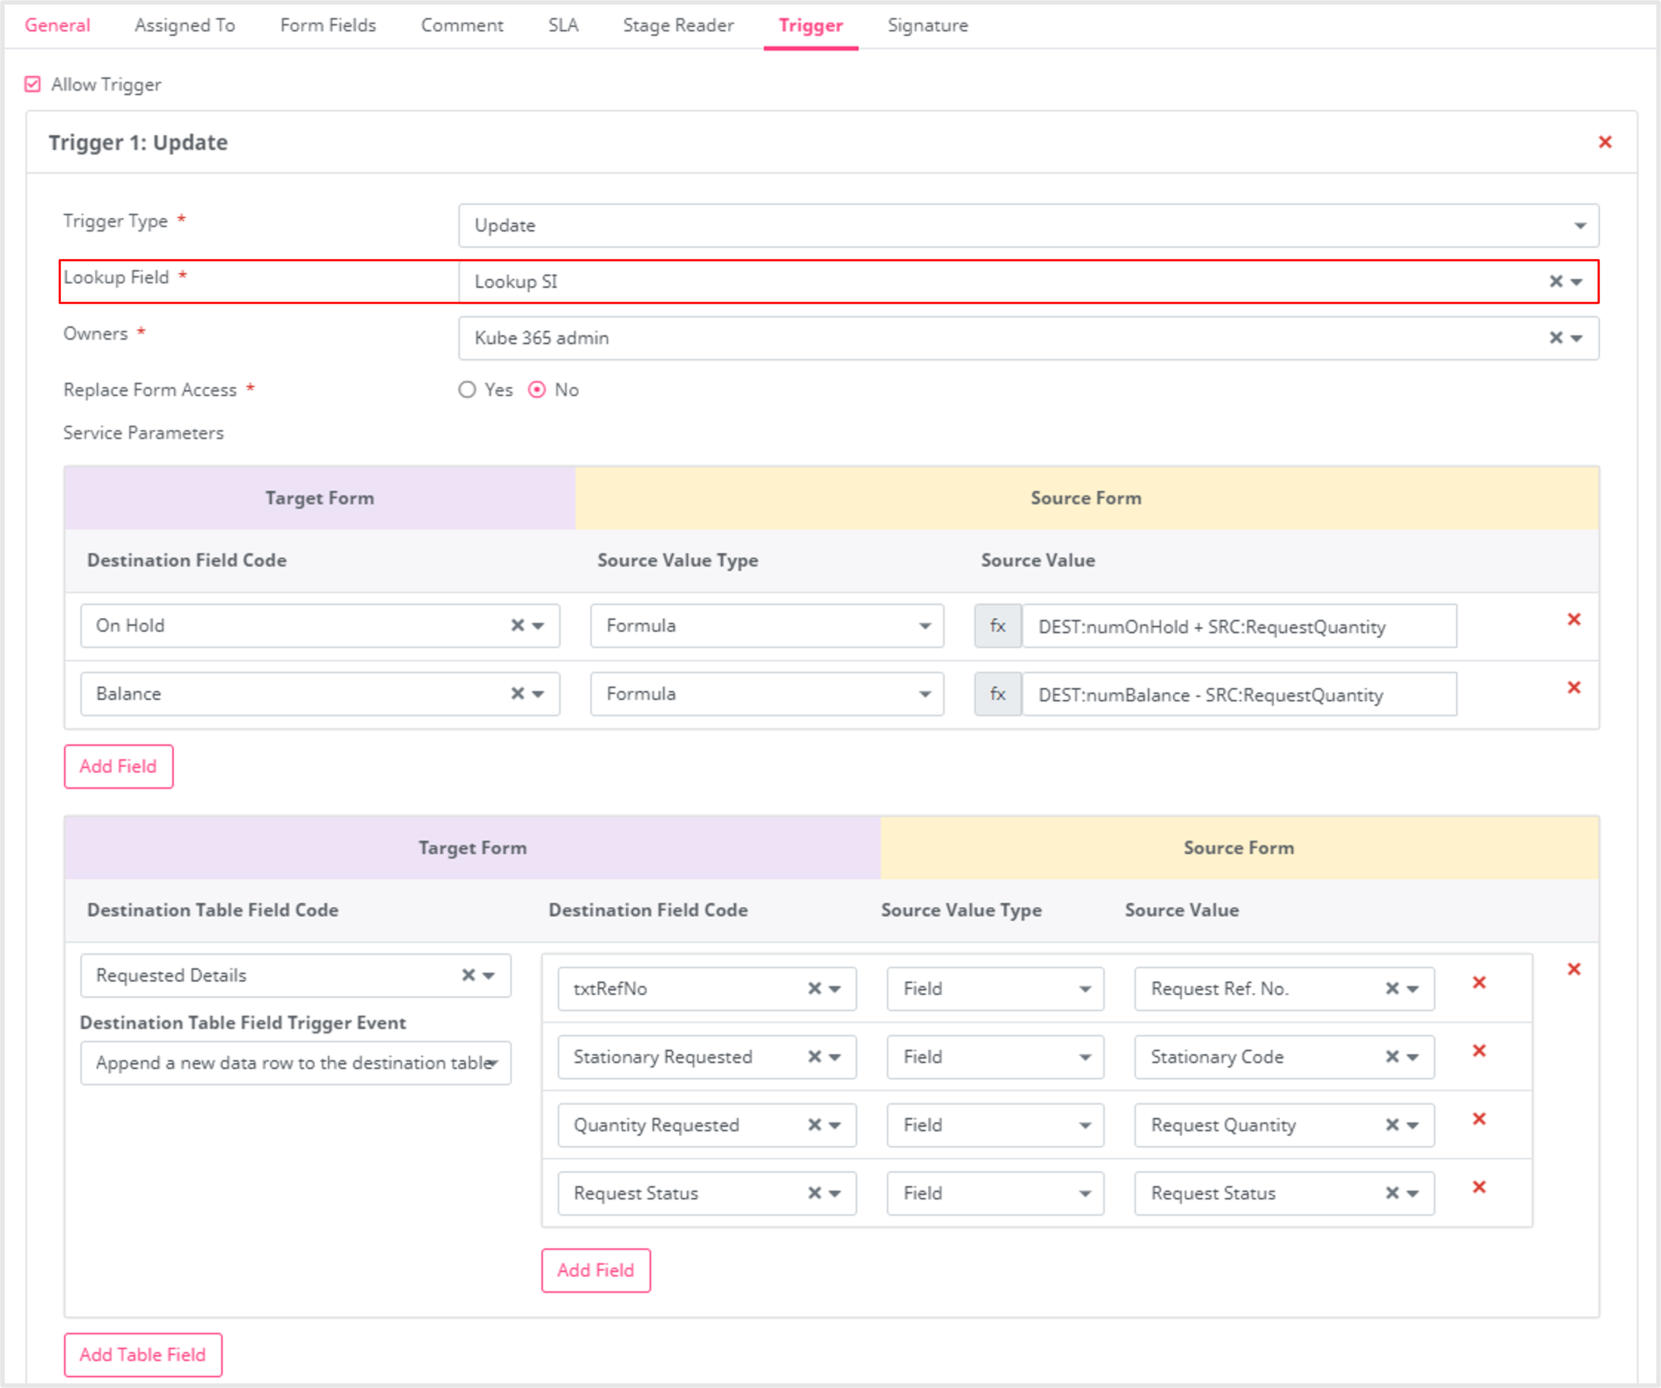This screenshot has height=1388, width=1661.
Task: Delete the Stationary Requested field row
Action: coord(1478,1050)
